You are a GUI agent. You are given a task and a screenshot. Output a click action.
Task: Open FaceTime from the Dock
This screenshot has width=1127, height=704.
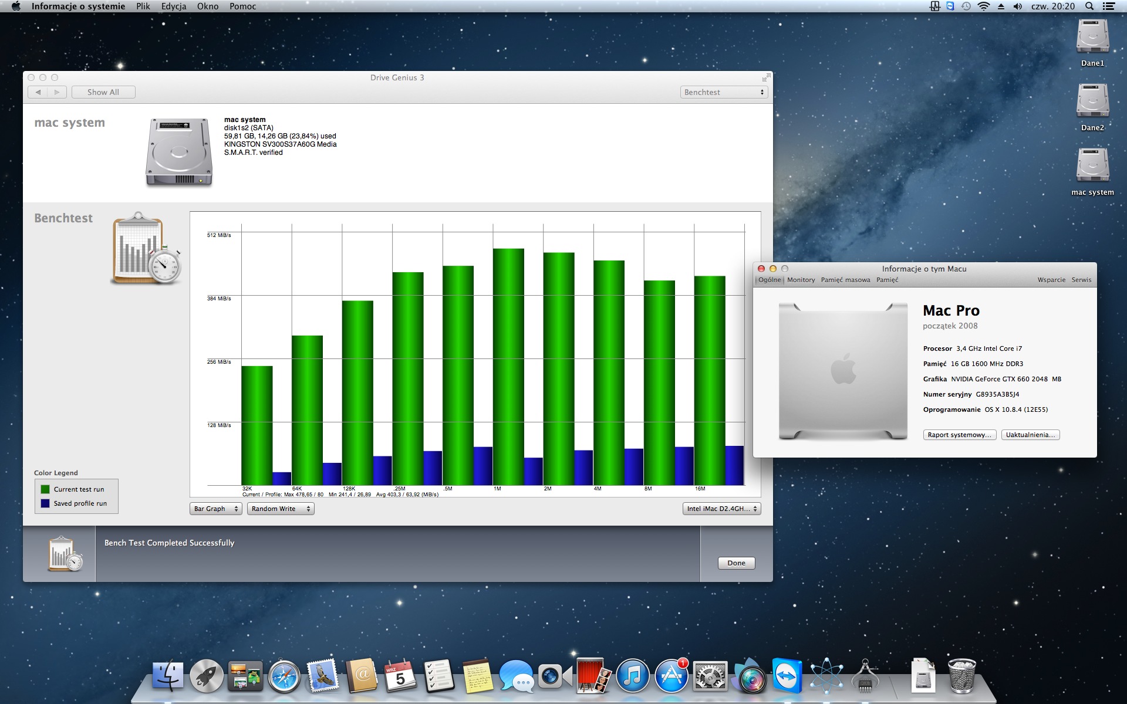(x=555, y=676)
